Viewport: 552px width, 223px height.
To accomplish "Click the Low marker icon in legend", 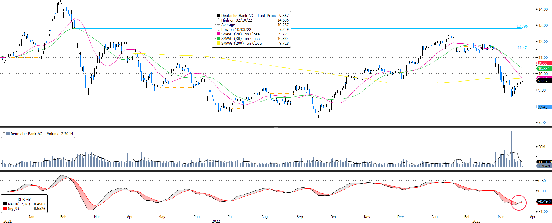I will [x=219, y=29].
